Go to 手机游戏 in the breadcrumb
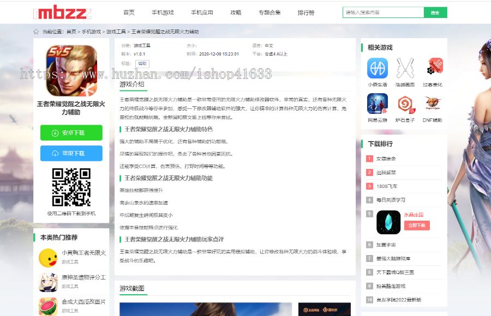Viewport: 491px width, 316px height. [x=92, y=32]
